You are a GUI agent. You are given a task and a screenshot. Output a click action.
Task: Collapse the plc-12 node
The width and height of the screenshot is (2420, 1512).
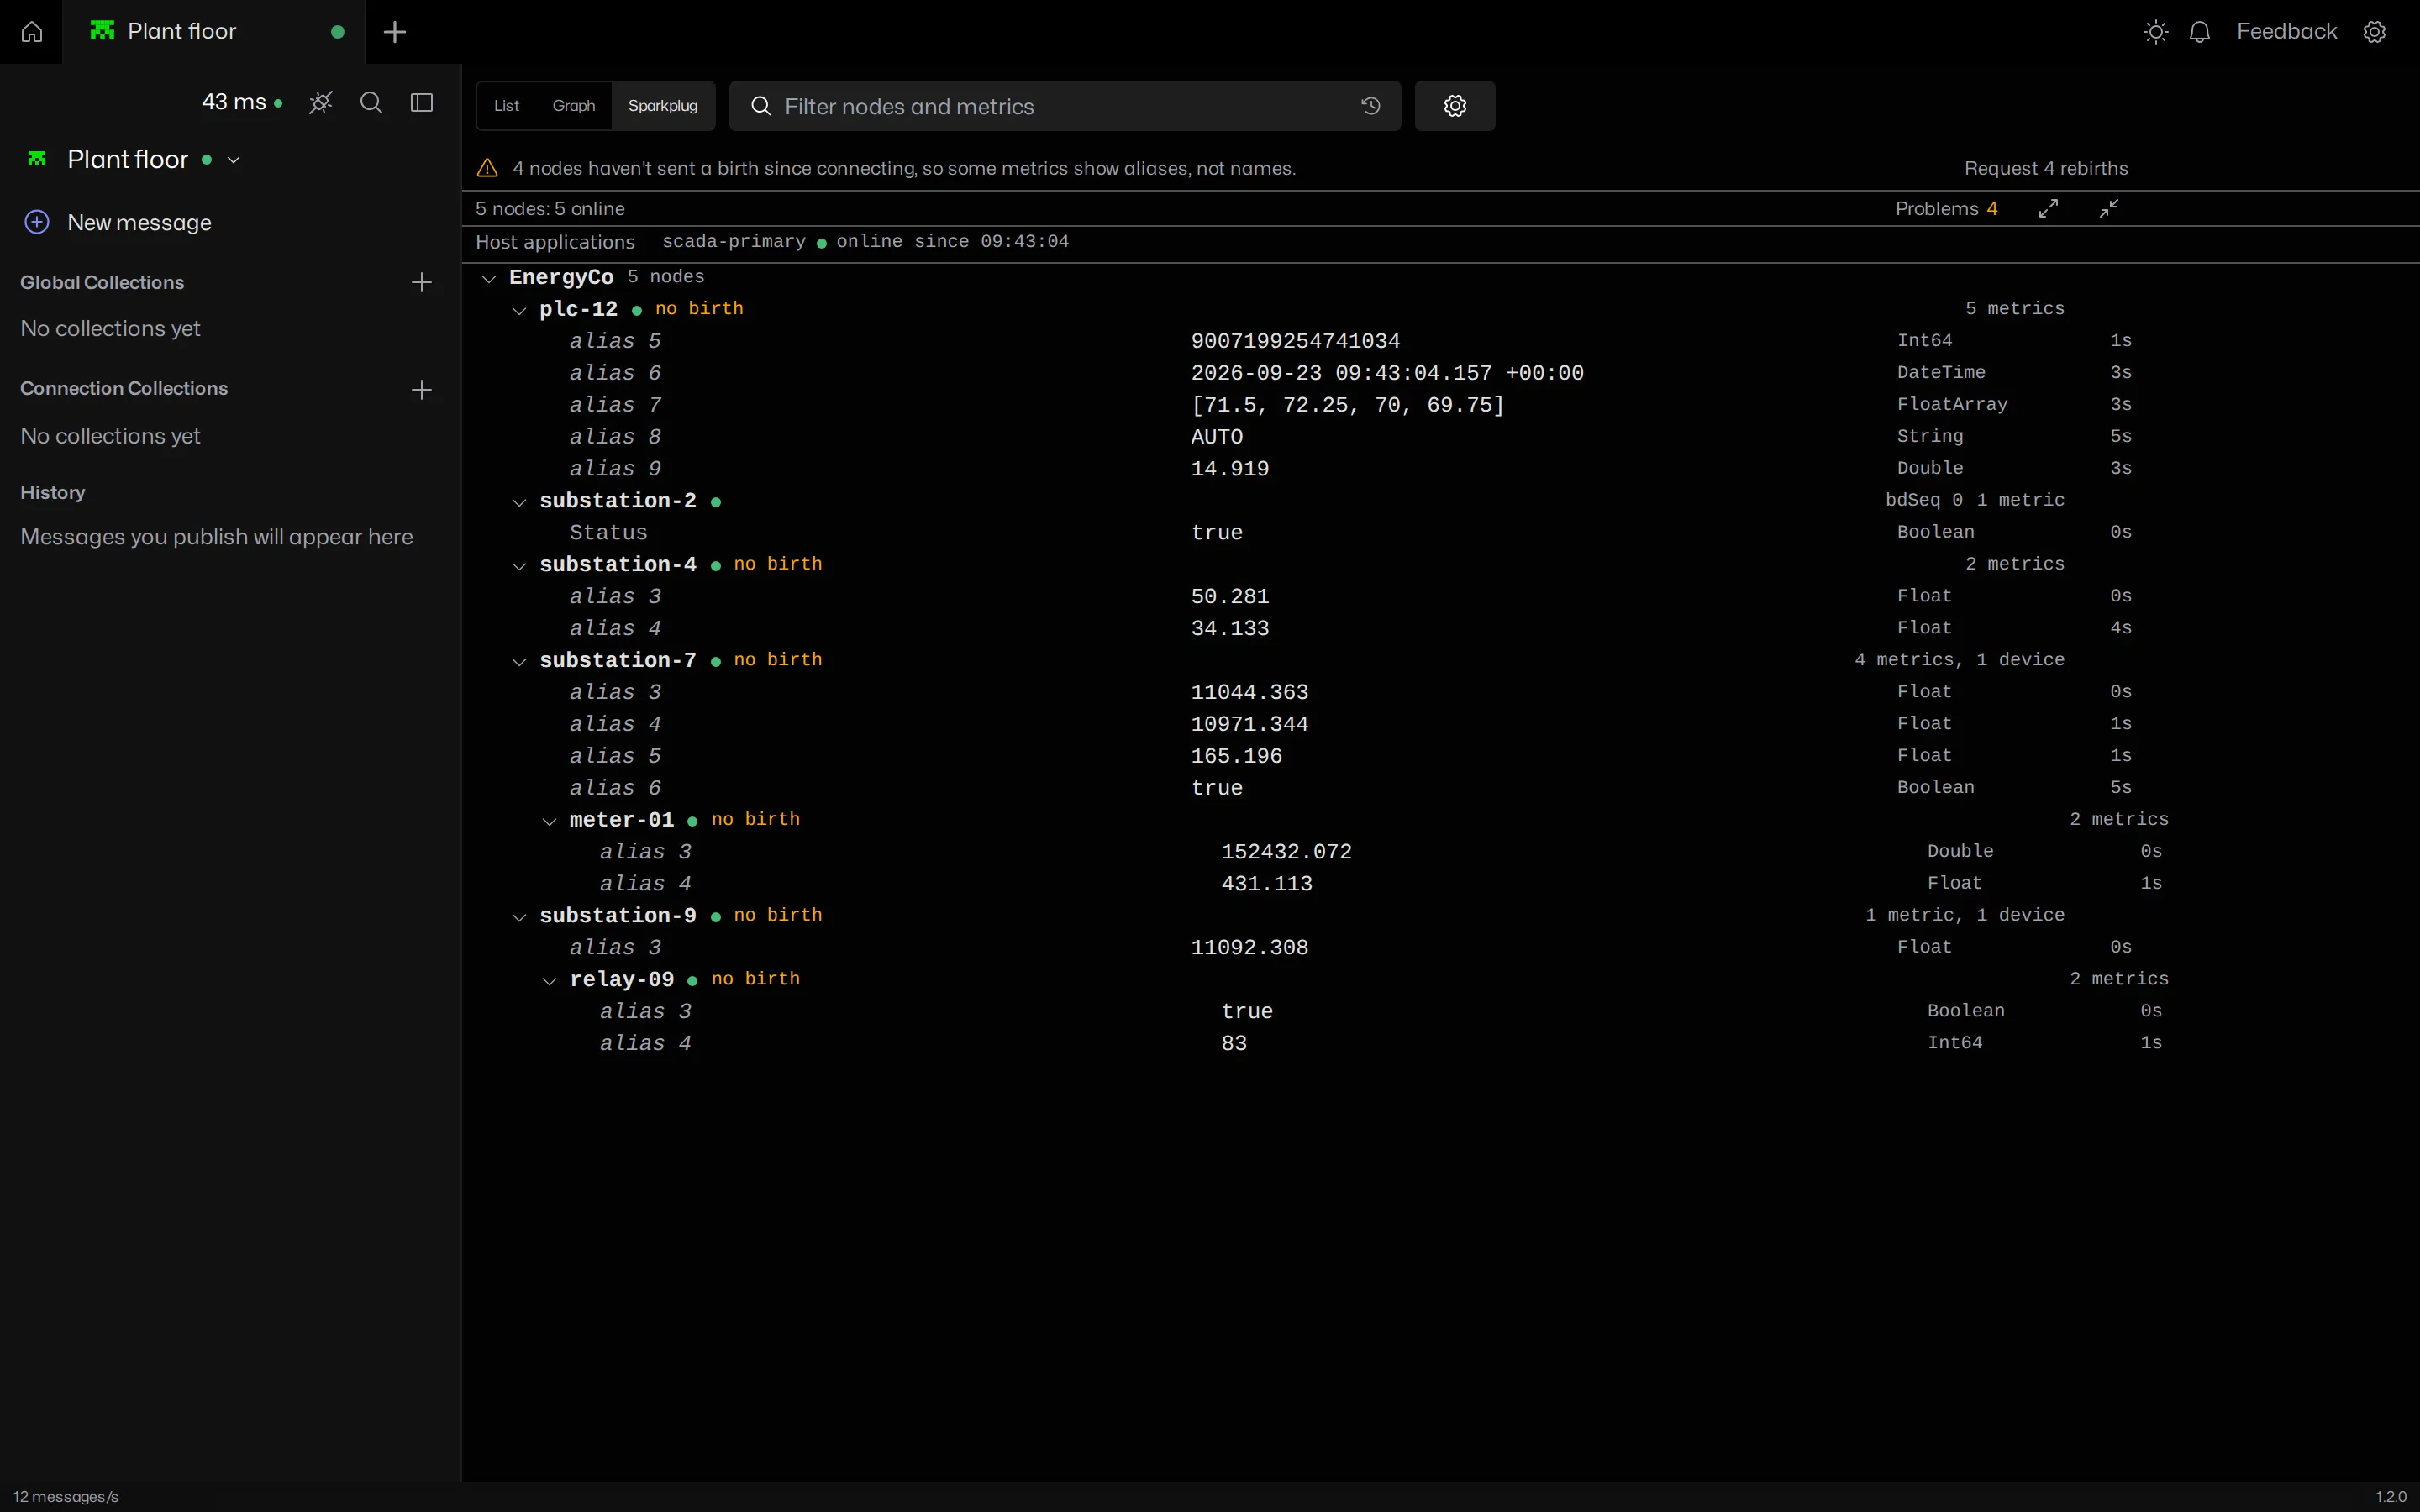coord(519,310)
